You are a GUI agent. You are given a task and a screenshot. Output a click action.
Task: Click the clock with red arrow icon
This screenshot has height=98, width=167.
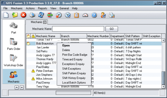click(59, 15)
